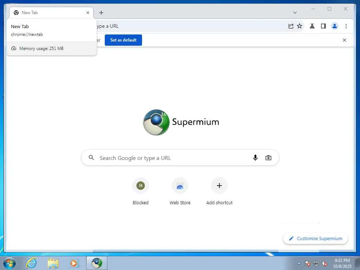Open a new tab with plus button
The image size is (360, 270).
(101, 13)
